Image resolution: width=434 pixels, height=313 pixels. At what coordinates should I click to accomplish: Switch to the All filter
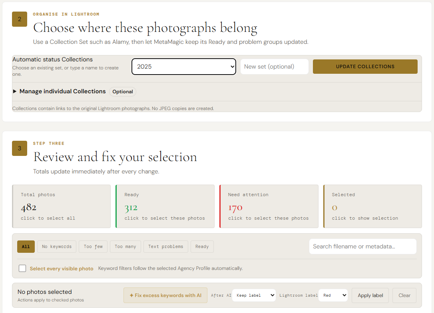tap(26, 247)
